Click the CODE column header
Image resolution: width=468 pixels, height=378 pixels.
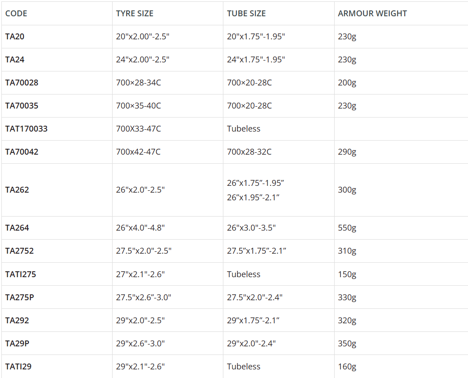[16, 14]
